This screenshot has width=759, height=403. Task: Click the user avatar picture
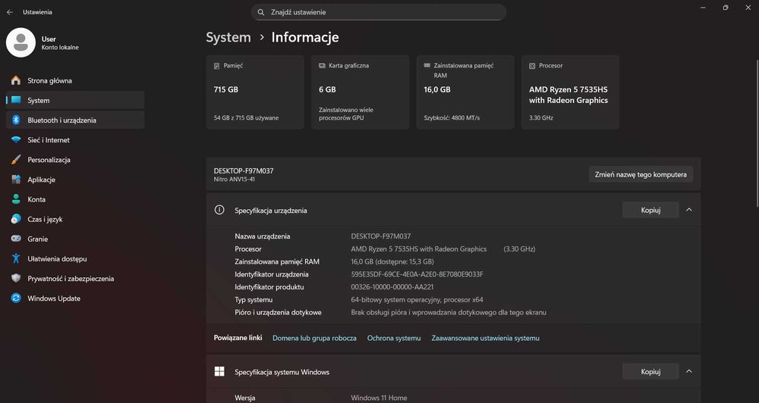pos(20,42)
